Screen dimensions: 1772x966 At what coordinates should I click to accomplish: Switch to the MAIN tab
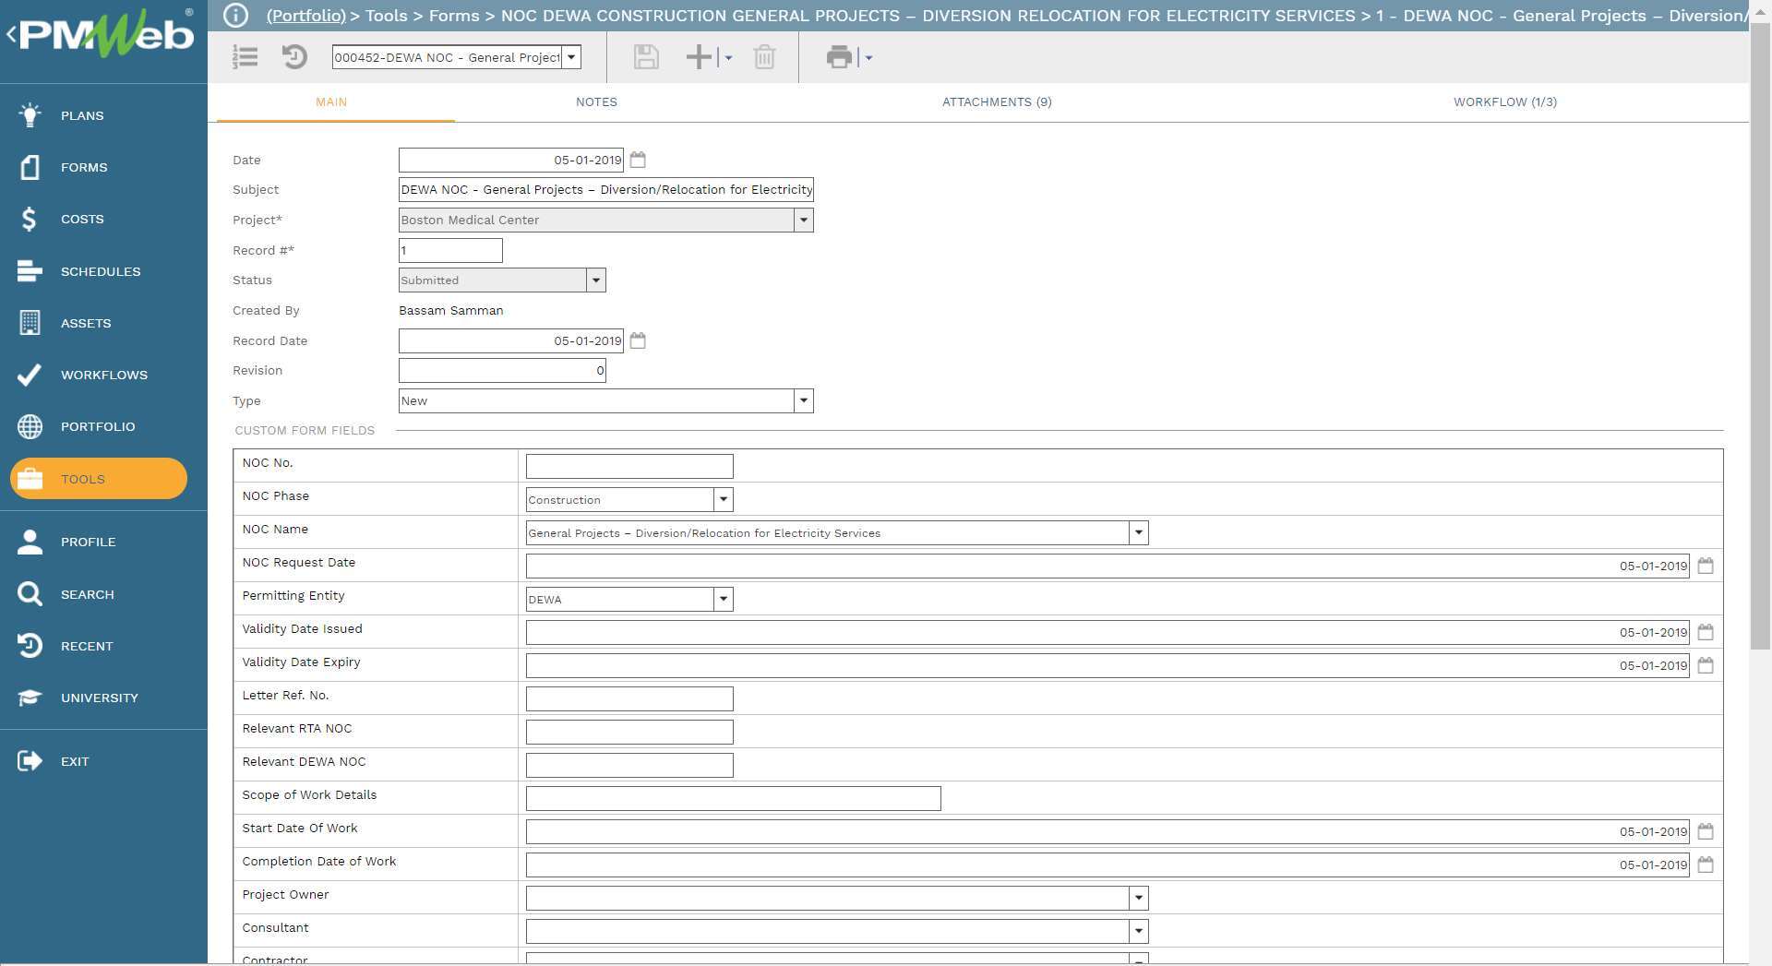[331, 101]
